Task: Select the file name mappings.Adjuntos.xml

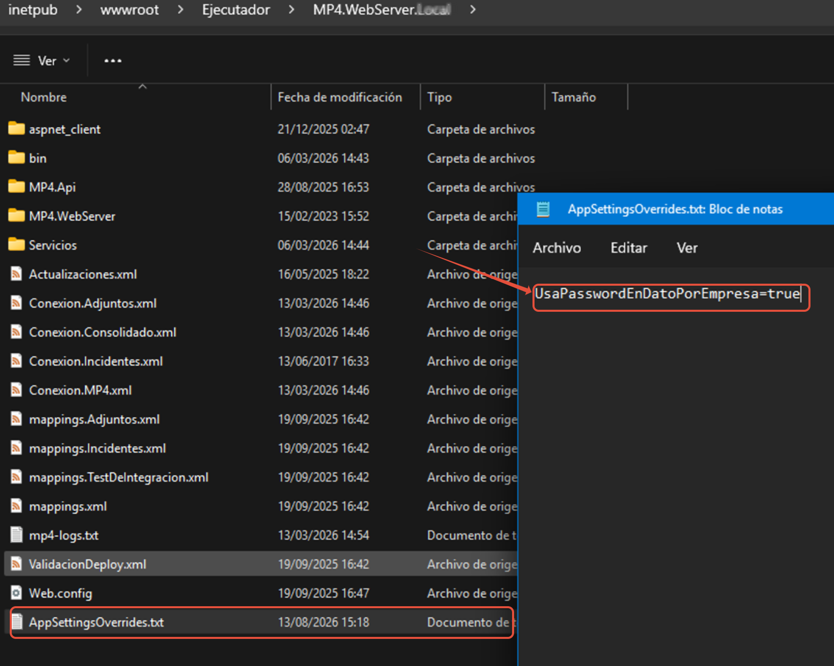Action: (x=95, y=420)
